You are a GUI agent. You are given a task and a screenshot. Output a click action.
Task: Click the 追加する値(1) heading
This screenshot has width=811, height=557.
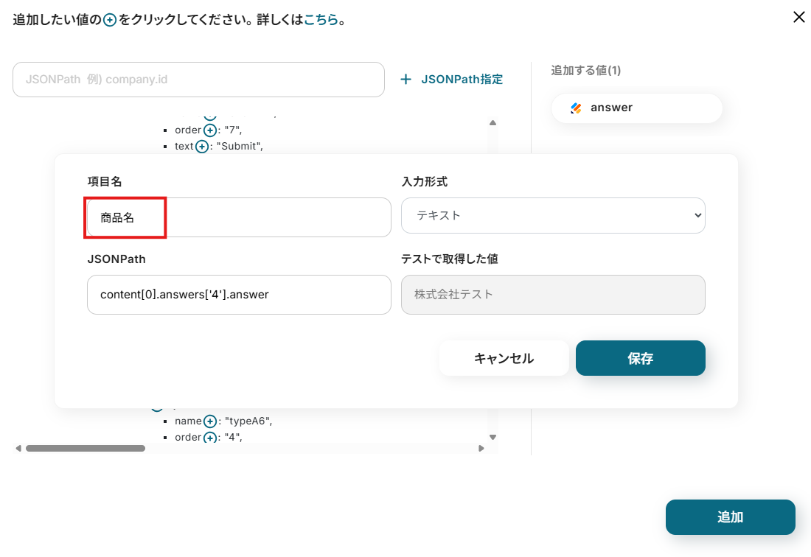[585, 70]
